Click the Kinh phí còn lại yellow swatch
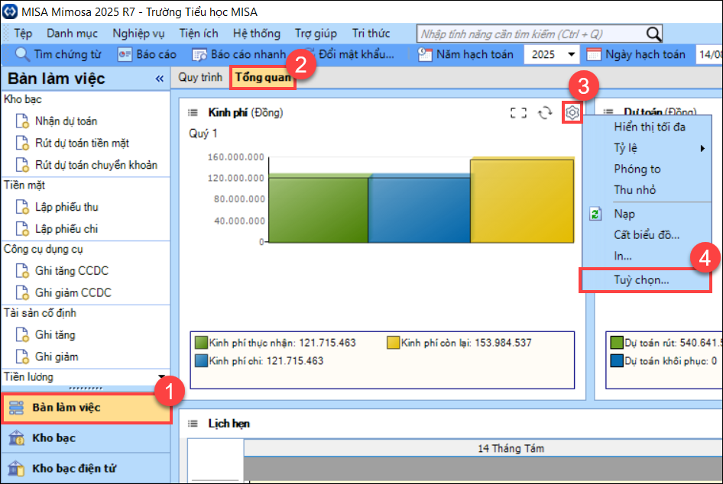The image size is (723, 484). (394, 343)
